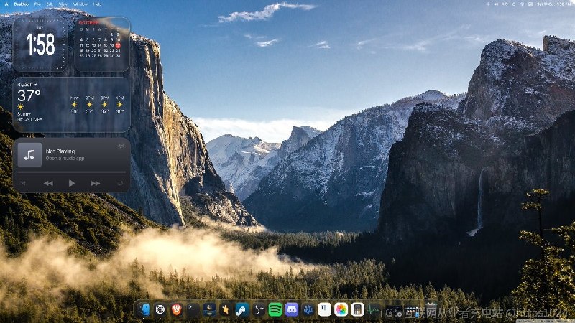Image resolution: width=575 pixels, height=323 pixels.
Task: Click the circular status icon beside Wi-Fi
Action: (514, 4)
